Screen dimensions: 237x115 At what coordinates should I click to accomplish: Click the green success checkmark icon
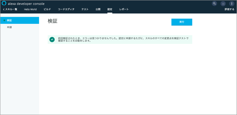[52, 40]
